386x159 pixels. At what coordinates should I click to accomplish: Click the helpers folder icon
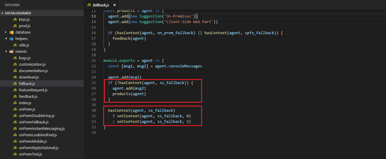12,39
